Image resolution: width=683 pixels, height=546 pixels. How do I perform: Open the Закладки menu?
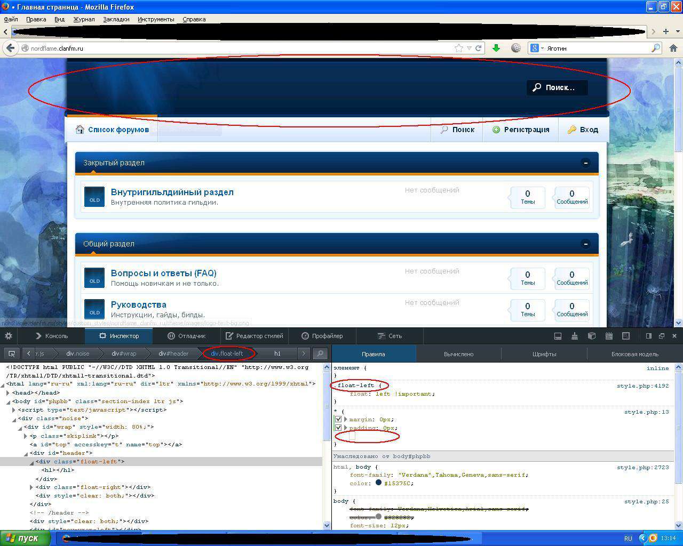(x=116, y=19)
